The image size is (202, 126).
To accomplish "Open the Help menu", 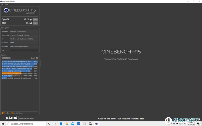I will click(6, 4).
